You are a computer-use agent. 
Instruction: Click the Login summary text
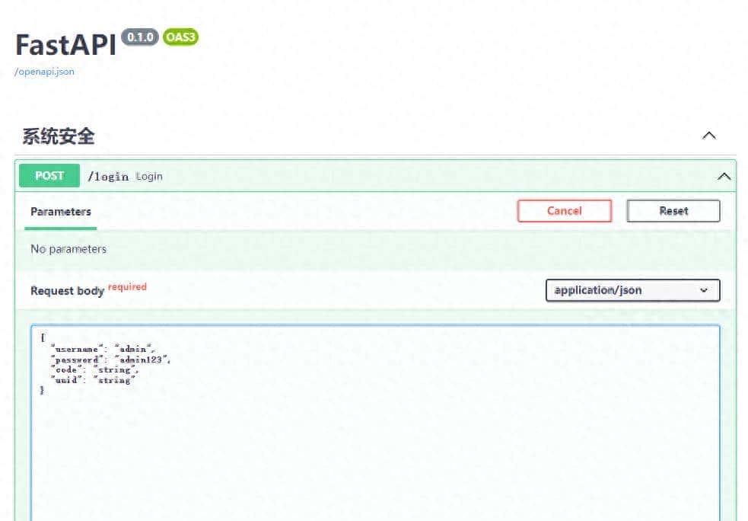149,176
